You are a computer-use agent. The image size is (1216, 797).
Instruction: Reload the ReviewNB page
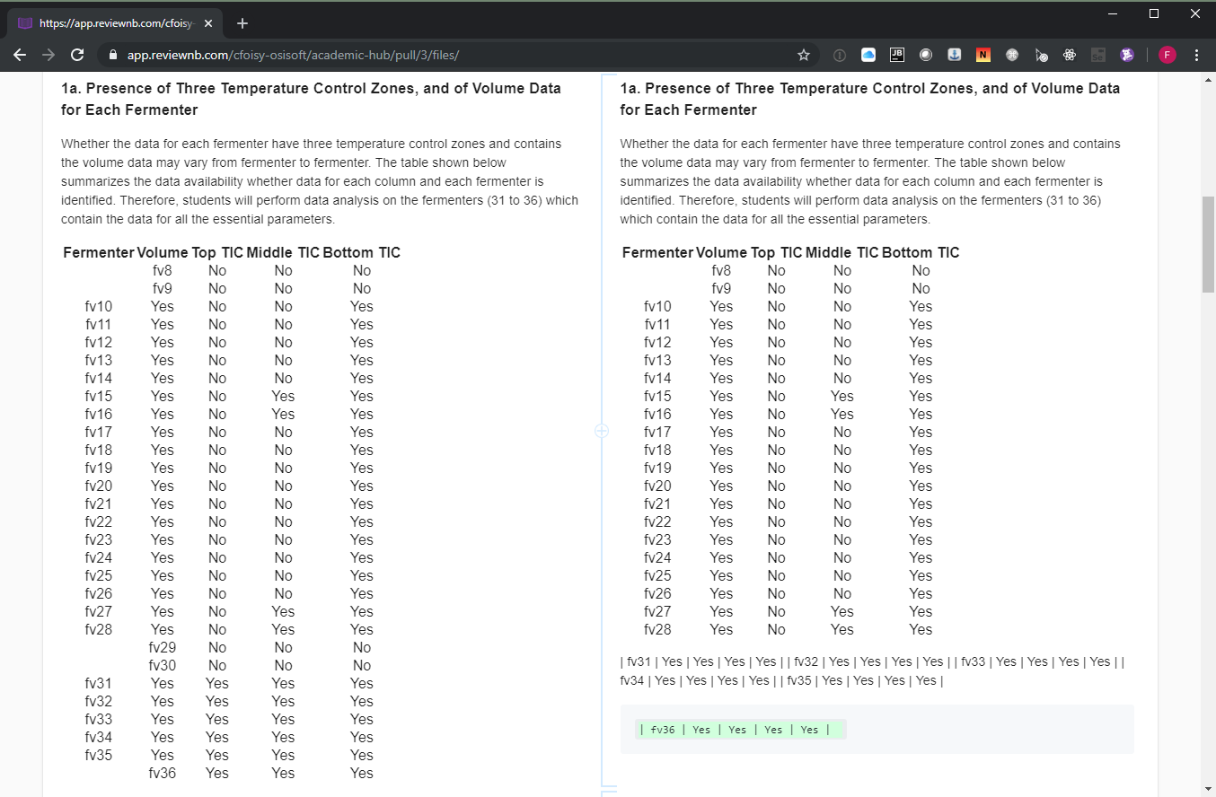pyautogui.click(x=77, y=55)
